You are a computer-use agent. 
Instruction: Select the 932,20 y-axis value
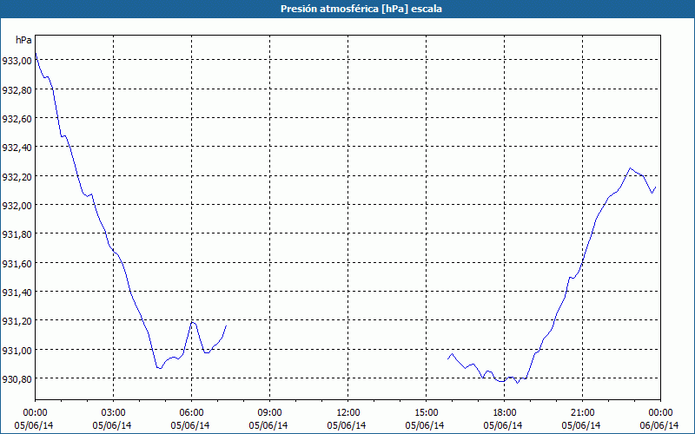click(x=17, y=177)
